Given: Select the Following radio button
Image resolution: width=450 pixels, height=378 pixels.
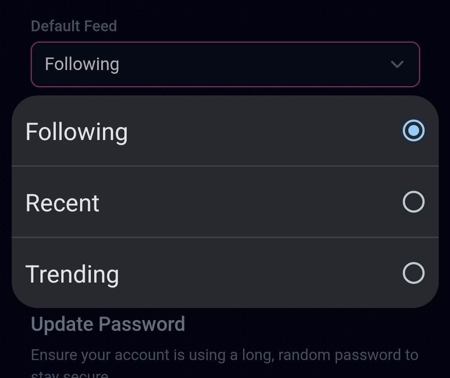Looking at the screenshot, I should coord(413,131).
